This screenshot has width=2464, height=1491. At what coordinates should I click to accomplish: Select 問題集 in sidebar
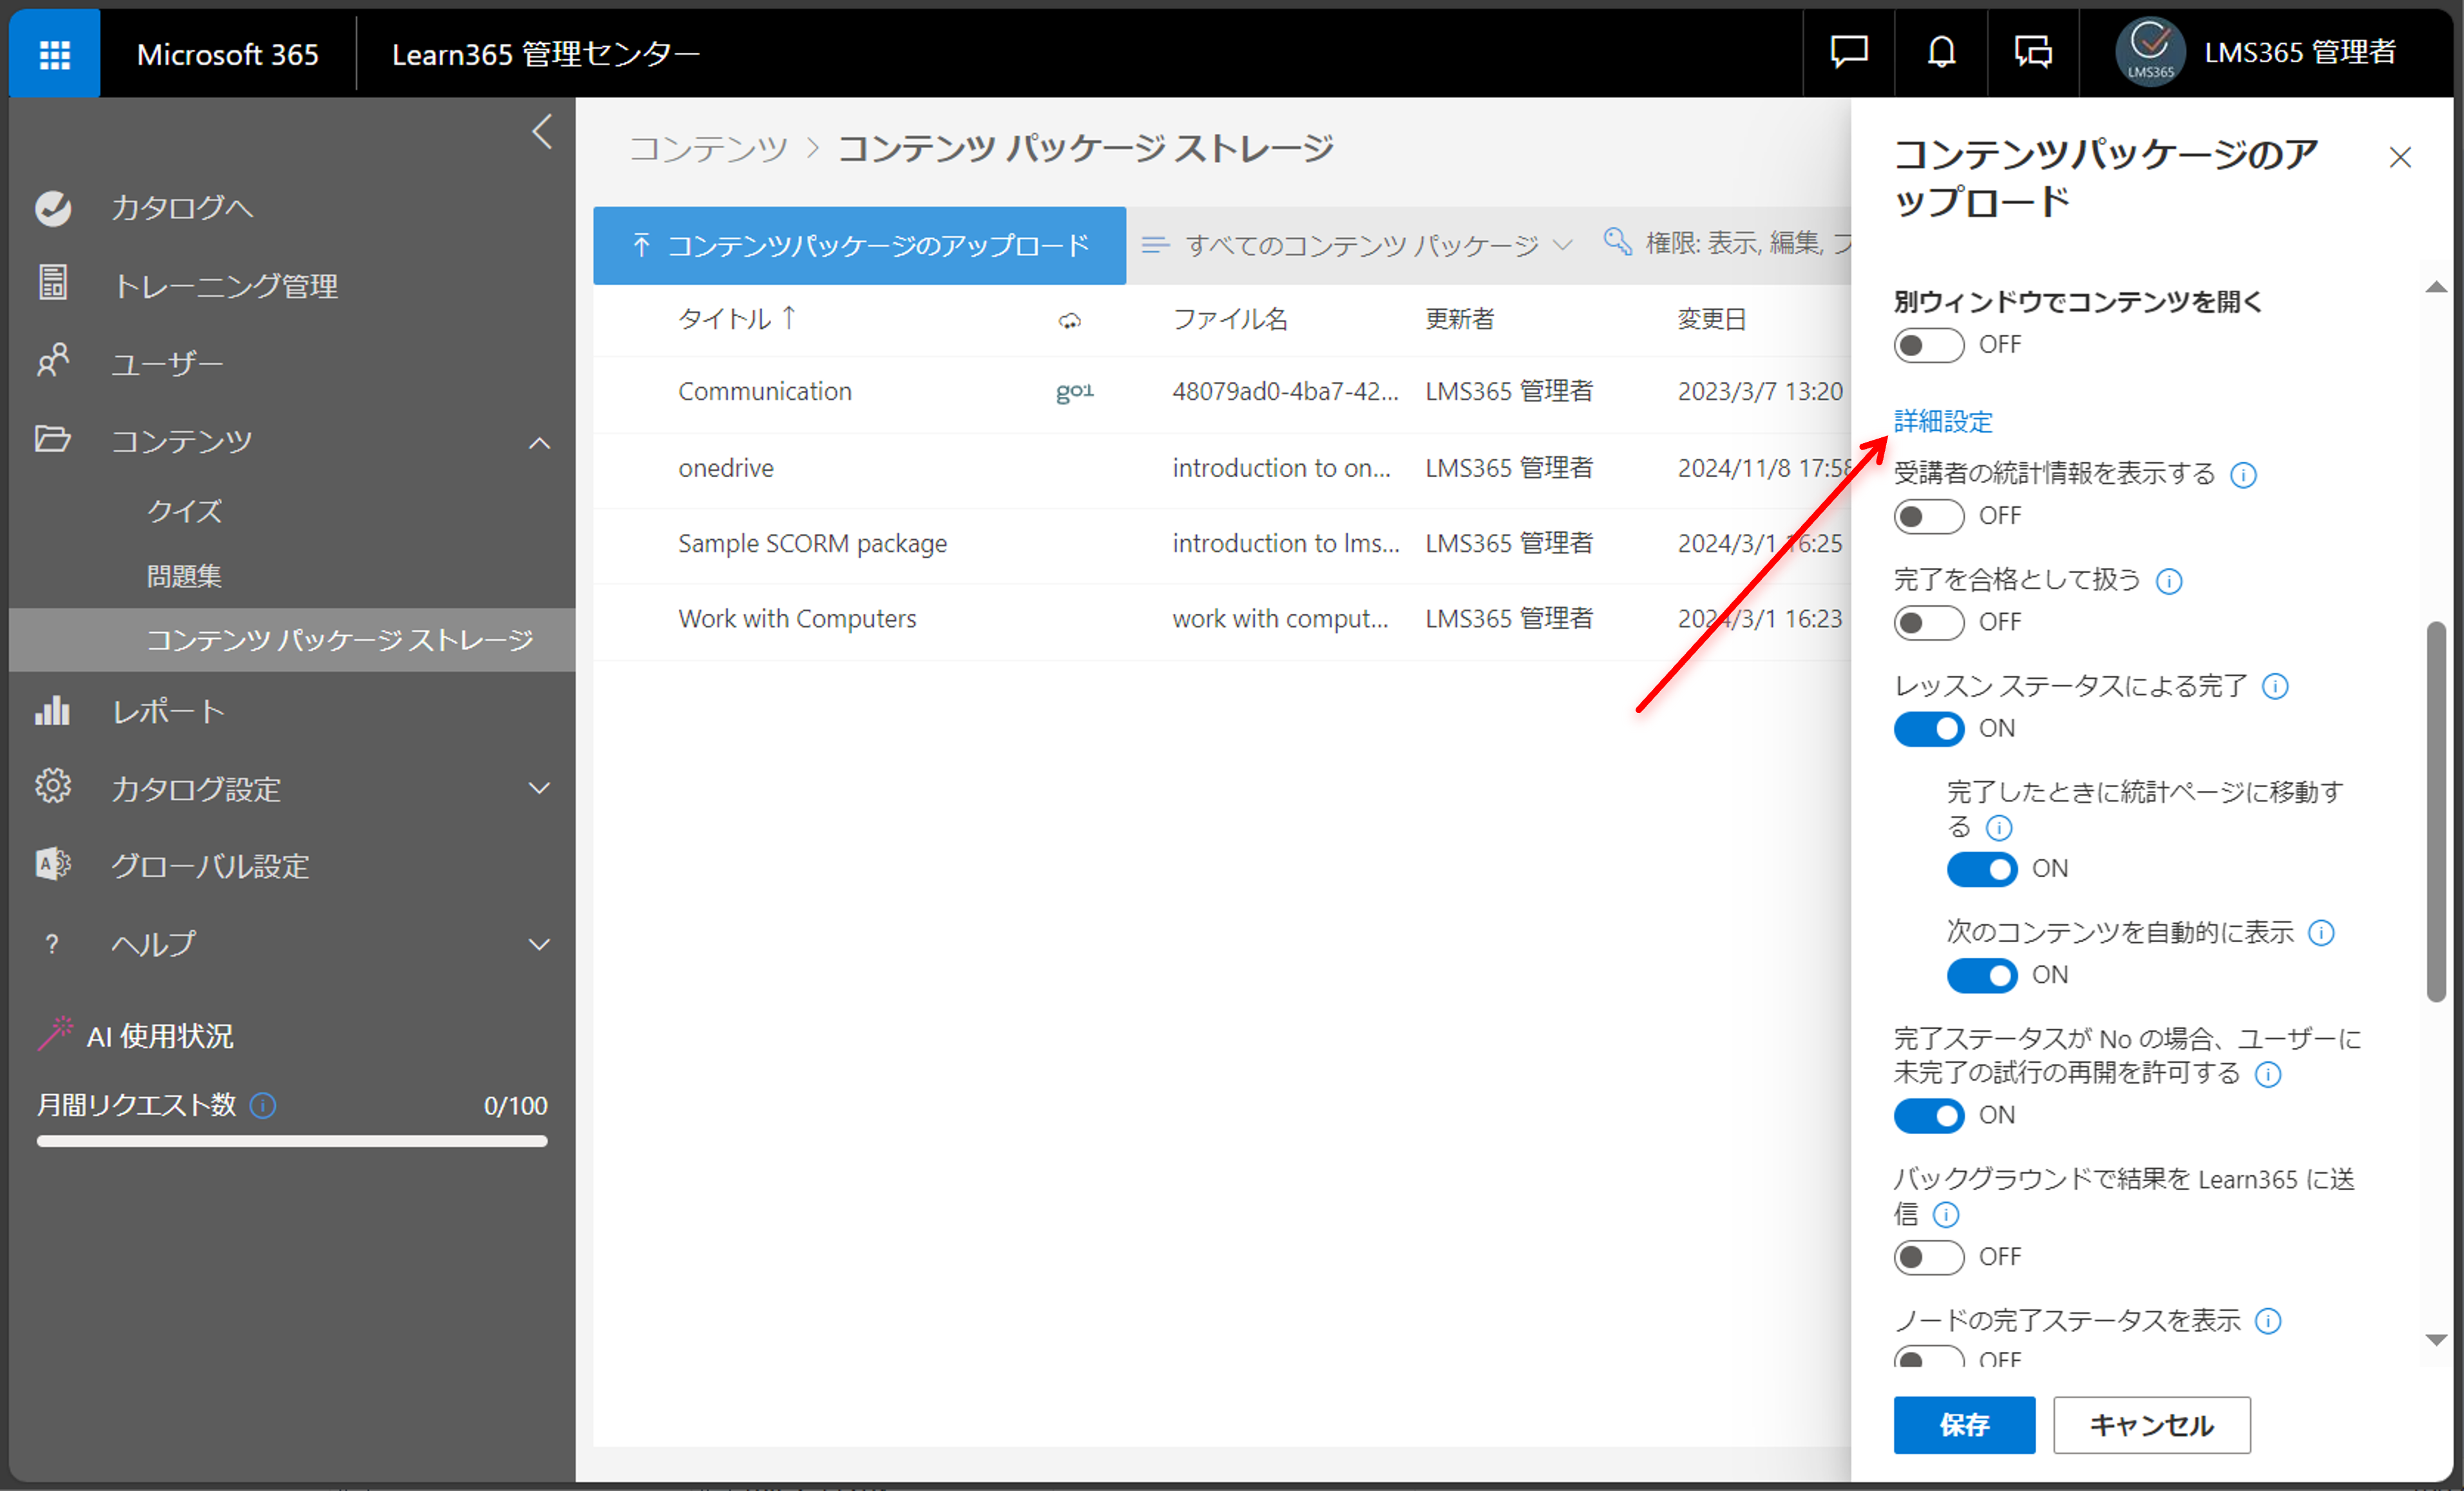184,576
